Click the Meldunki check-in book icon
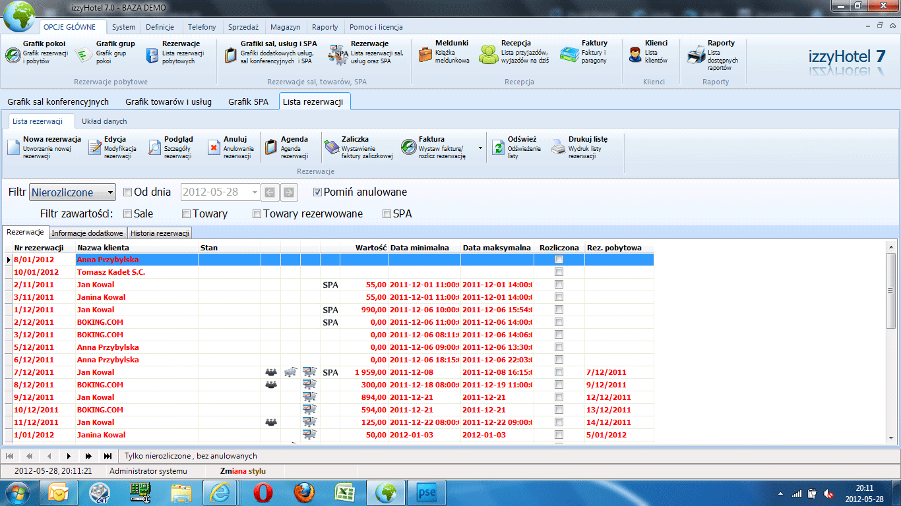The height and width of the screenshot is (506, 901). click(425, 55)
